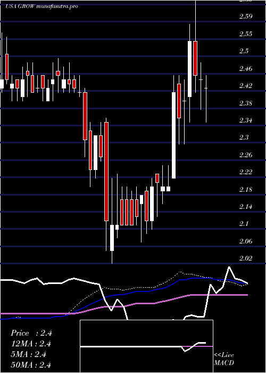Click the 'Price : 2.4' readout
The image size is (266, 373).
[x=31, y=333]
